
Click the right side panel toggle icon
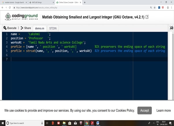(171, 28)
